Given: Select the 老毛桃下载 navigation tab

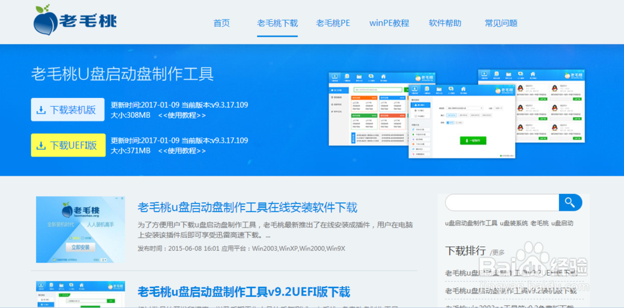Looking at the screenshot, I should (x=278, y=23).
